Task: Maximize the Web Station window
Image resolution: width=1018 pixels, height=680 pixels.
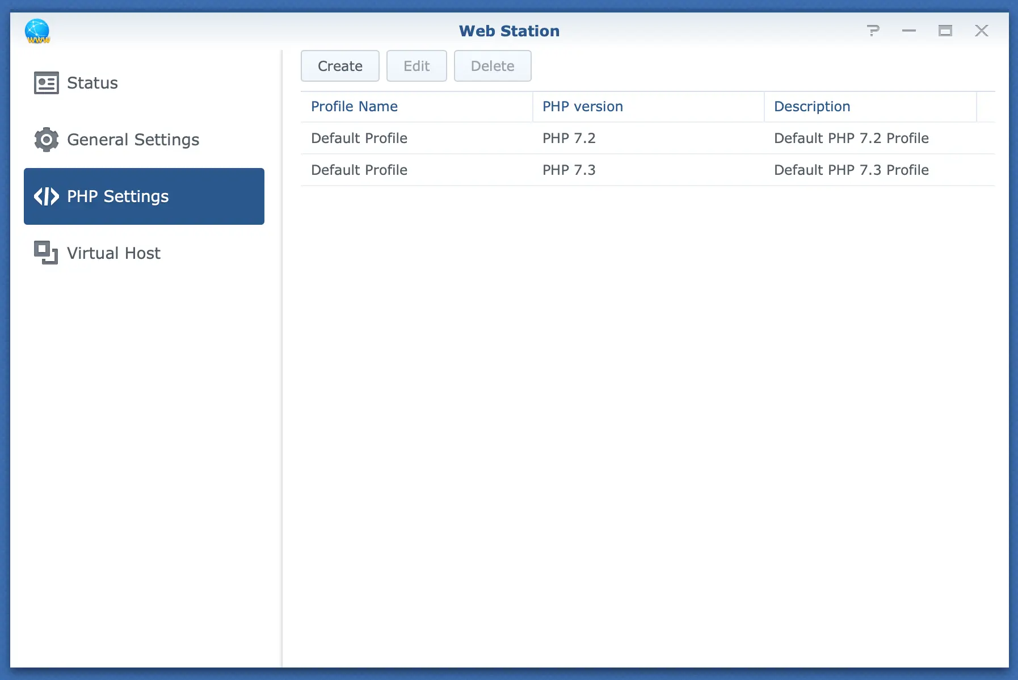Action: (945, 31)
